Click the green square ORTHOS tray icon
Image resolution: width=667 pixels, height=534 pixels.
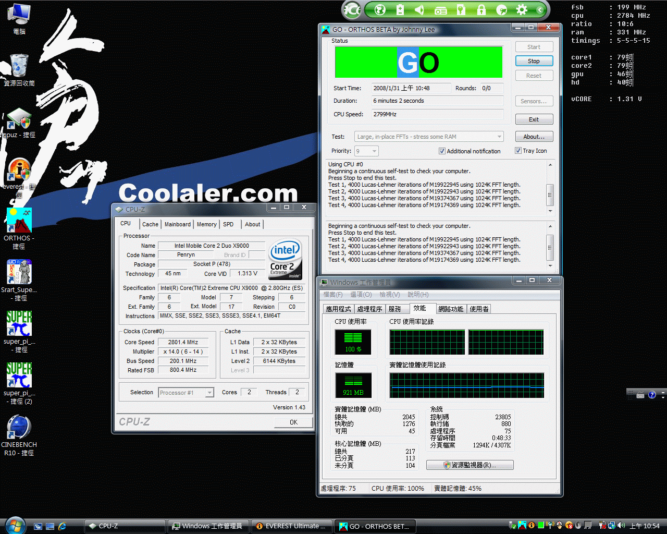[x=541, y=526]
